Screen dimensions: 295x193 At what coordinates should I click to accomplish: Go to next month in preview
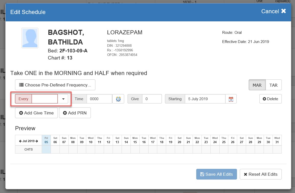[37, 141]
